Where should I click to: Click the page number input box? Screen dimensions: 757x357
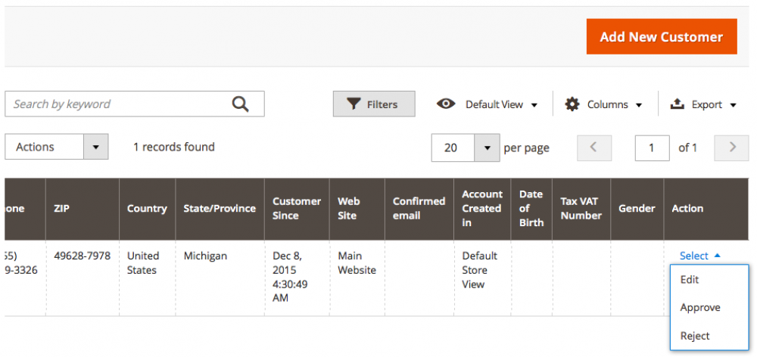(x=653, y=147)
